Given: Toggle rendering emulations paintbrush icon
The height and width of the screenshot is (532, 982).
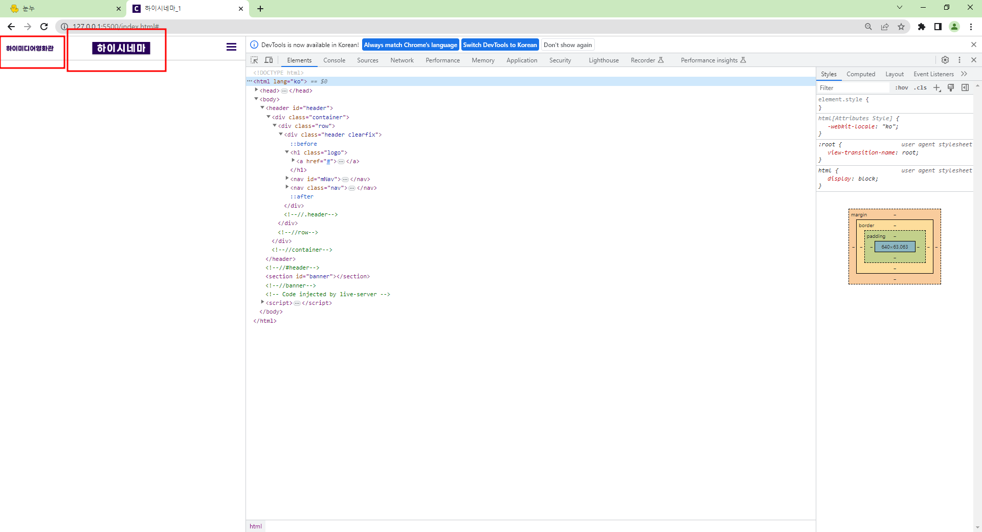Looking at the screenshot, I should point(951,87).
